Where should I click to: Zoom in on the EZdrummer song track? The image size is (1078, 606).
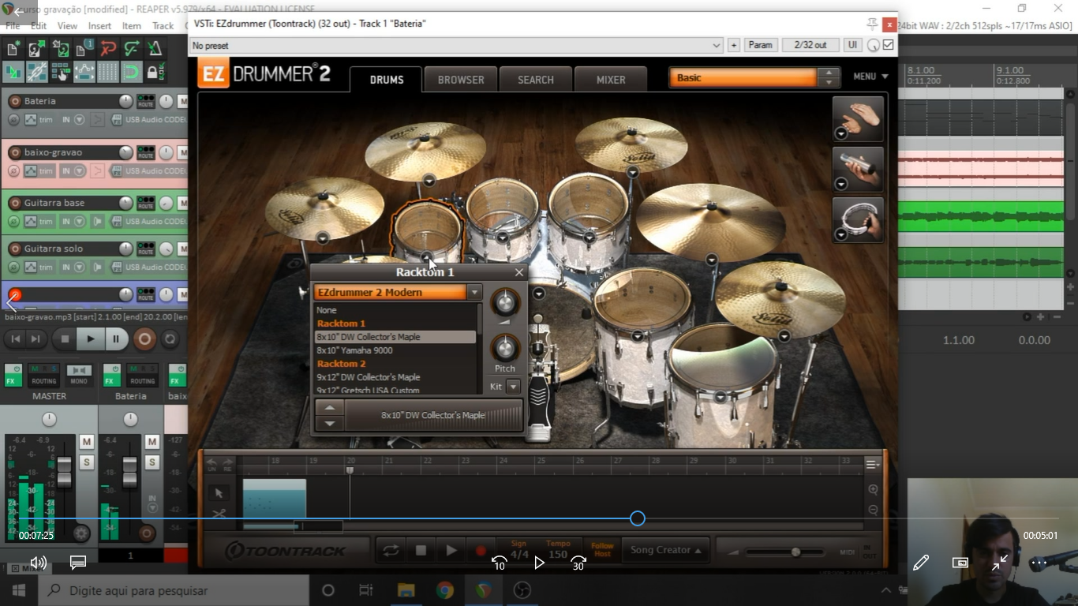[x=873, y=489]
